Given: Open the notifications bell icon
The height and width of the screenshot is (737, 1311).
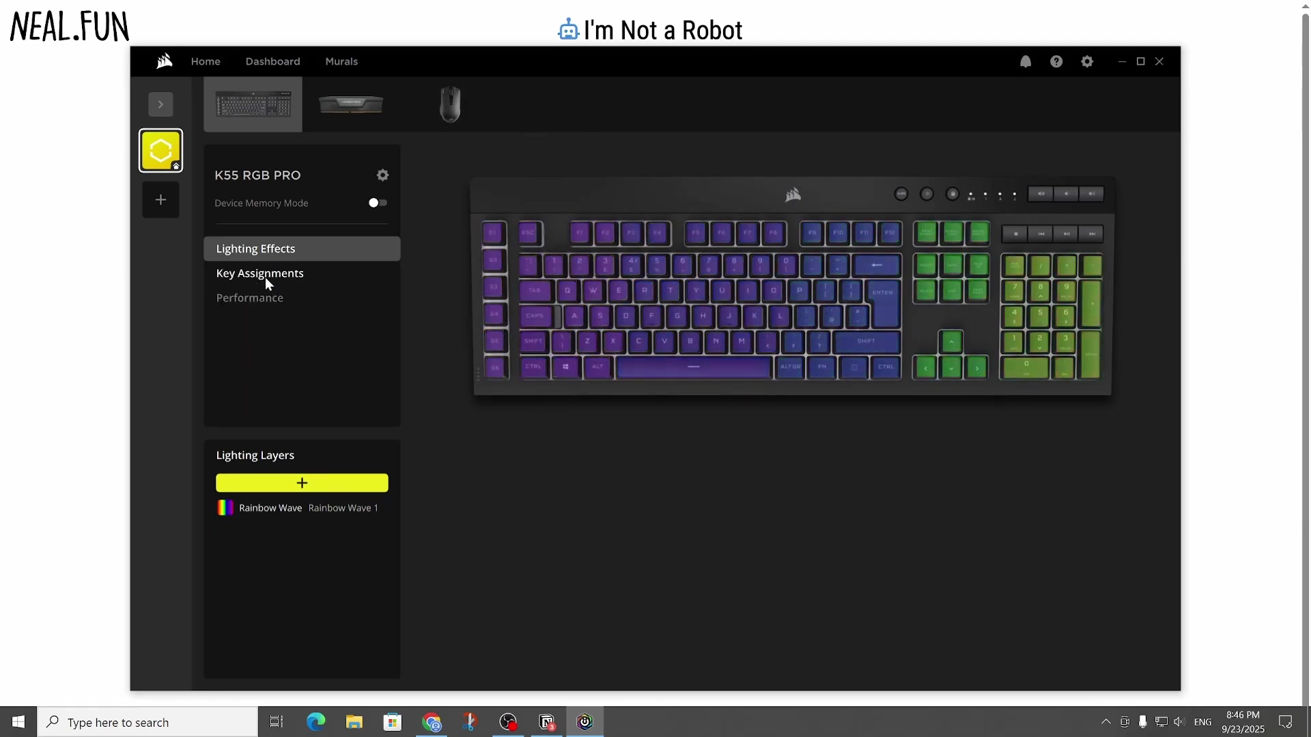Looking at the screenshot, I should (1026, 61).
